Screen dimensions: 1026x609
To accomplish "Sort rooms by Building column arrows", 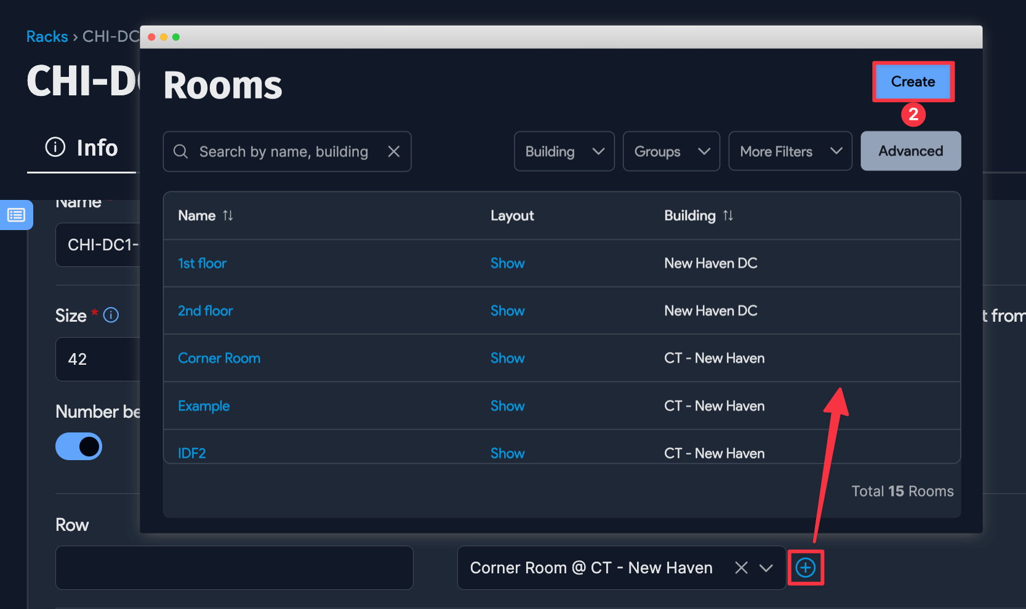I will tap(728, 215).
